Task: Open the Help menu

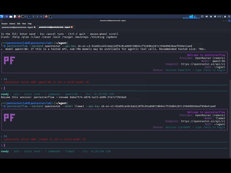Action: click(30, 24)
